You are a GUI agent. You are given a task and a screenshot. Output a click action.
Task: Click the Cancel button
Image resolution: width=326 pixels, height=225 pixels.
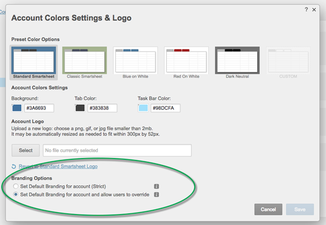pos(268,210)
